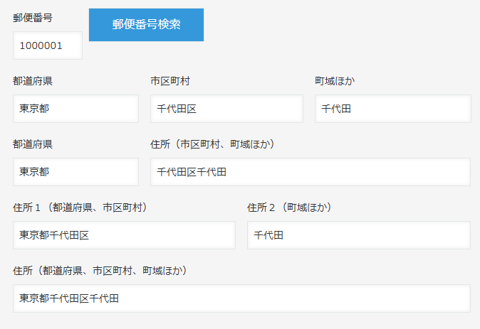This screenshot has height=329, width=480.
Task: Click the 都道府県 field beside 市区町村 field
Action: pos(75,109)
